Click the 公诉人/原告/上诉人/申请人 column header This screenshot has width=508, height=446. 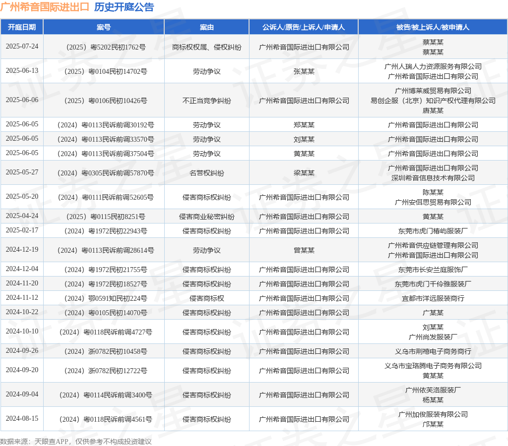coord(304,27)
